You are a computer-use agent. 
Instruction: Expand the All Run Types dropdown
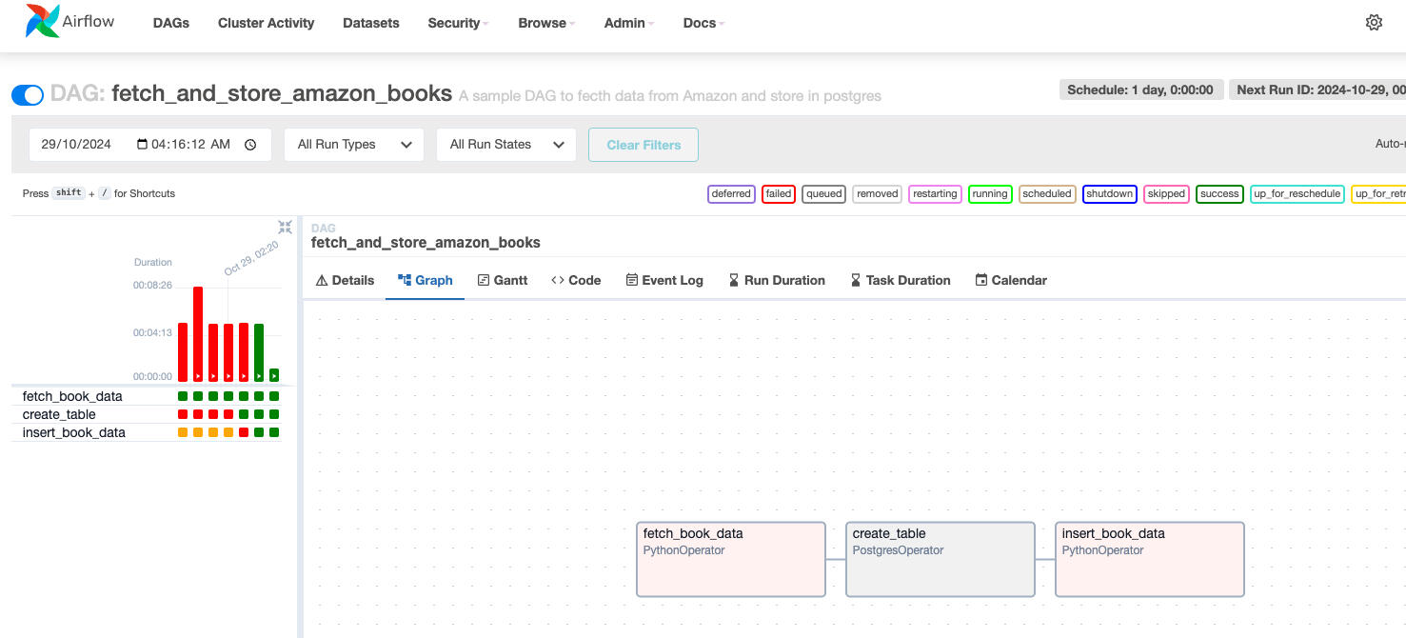(x=354, y=145)
